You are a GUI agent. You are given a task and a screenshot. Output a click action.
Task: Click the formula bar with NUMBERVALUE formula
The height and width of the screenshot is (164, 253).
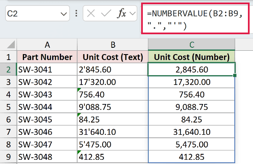click(195, 19)
